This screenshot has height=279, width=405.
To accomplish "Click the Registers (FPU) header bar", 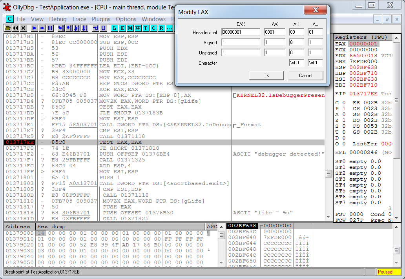I will (361, 37).
